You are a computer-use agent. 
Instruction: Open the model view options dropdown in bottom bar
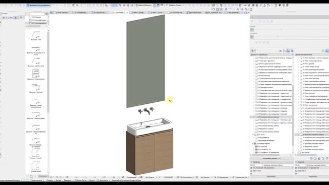pos(187,177)
